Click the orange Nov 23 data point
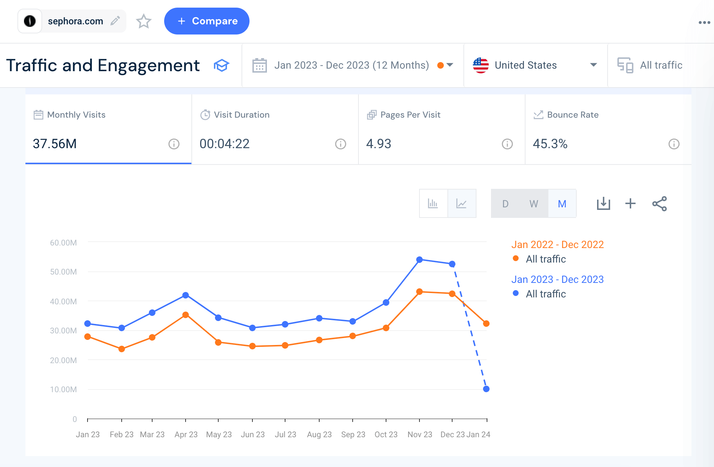This screenshot has height=467, width=714. (419, 292)
